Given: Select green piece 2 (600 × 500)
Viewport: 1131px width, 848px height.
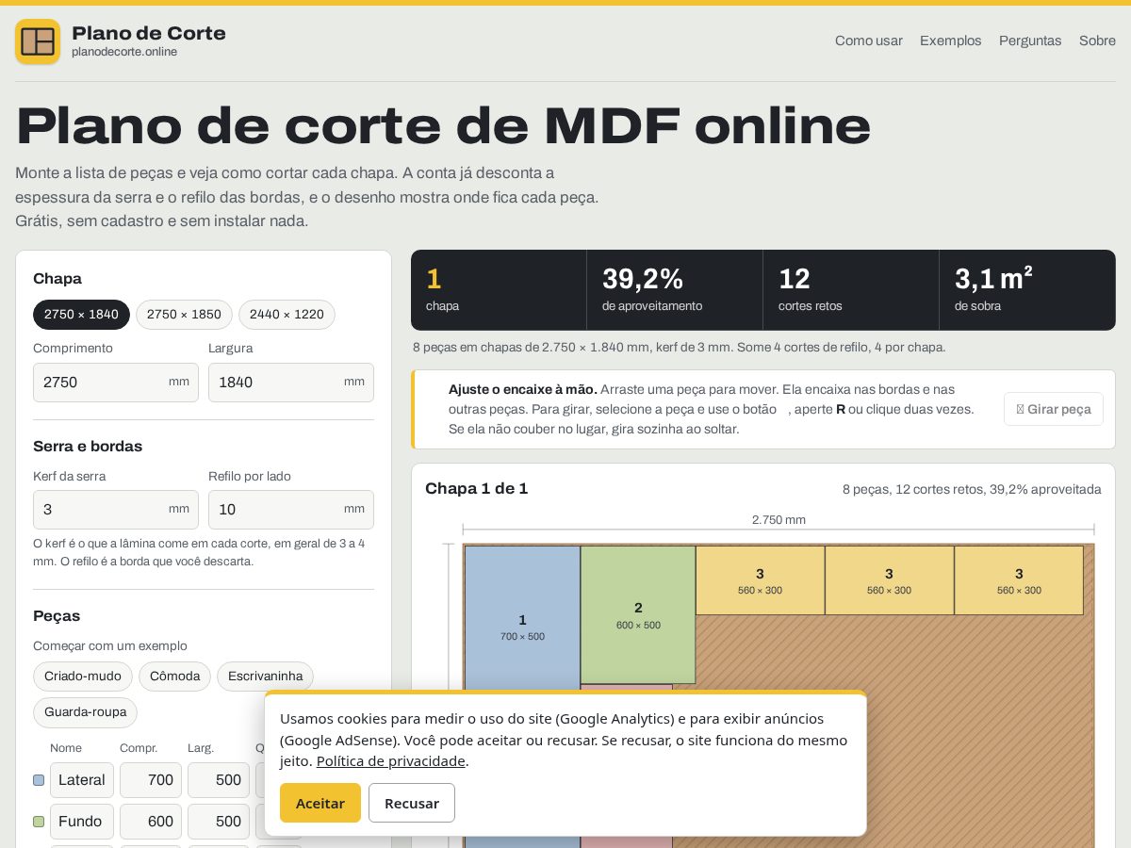Looking at the screenshot, I should point(638,614).
